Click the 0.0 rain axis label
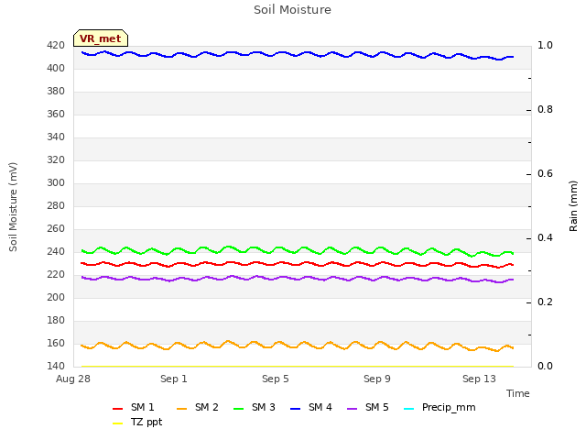Screen dimensions: 586x440 (545, 367)
